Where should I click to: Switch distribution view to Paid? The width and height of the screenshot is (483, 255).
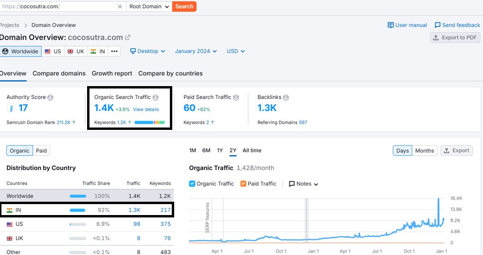tap(41, 151)
